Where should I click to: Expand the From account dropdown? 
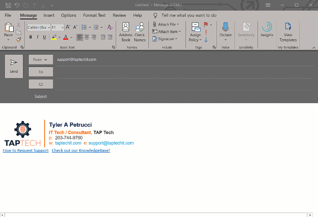point(41,60)
